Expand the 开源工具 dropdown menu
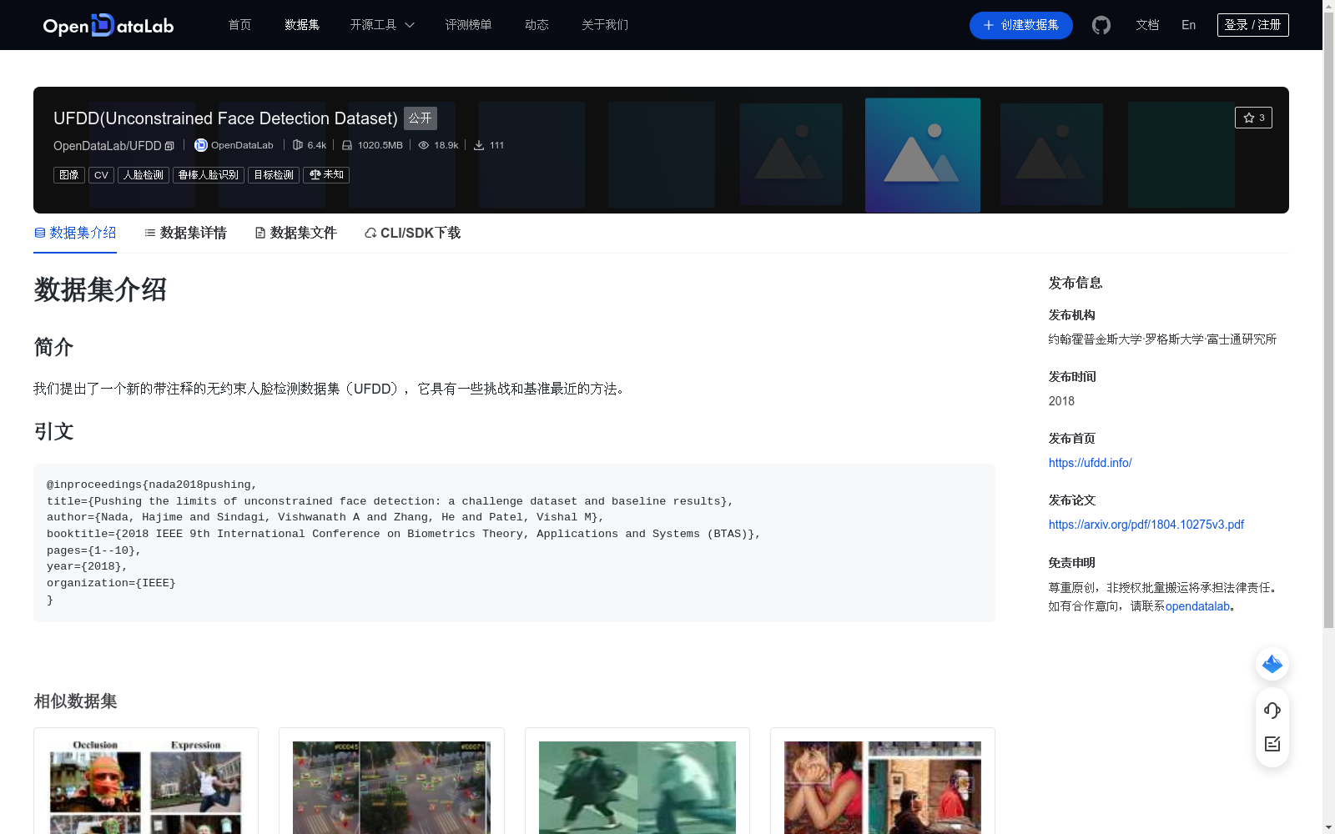The height and width of the screenshot is (834, 1335). (382, 25)
